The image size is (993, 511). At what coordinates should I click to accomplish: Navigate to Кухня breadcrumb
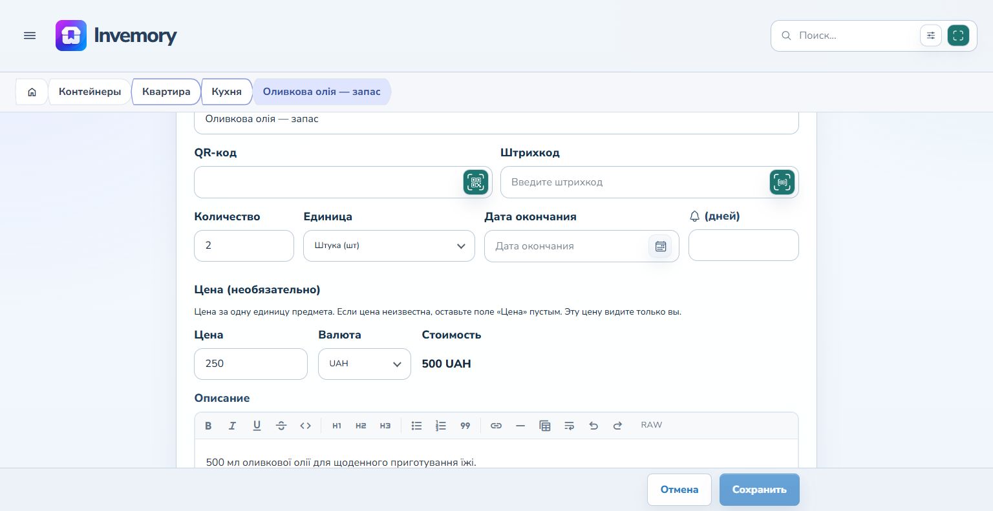pyautogui.click(x=226, y=92)
